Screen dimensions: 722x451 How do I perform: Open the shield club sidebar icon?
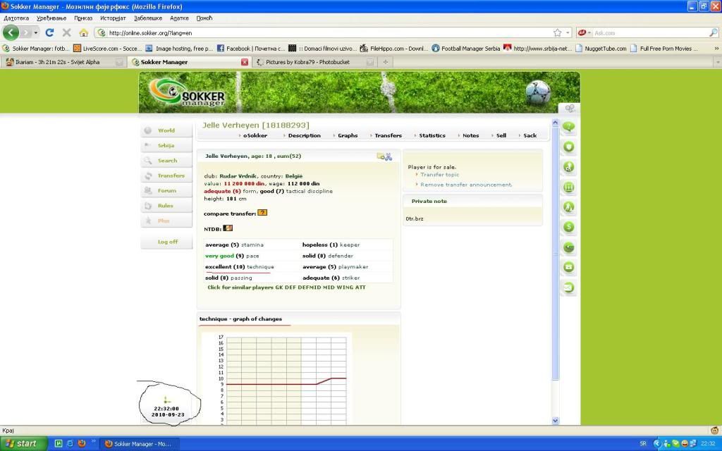569,147
